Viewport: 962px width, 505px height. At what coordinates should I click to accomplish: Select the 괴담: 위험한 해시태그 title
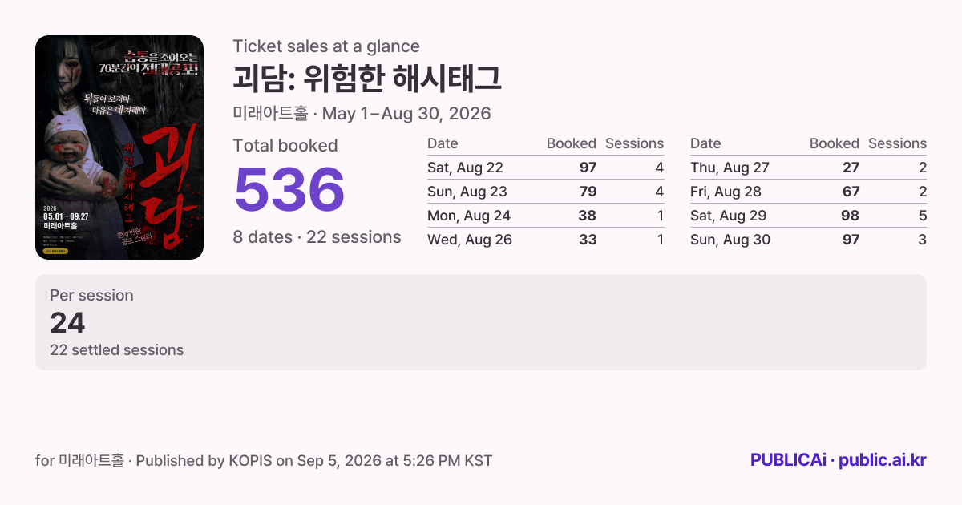pos(367,79)
